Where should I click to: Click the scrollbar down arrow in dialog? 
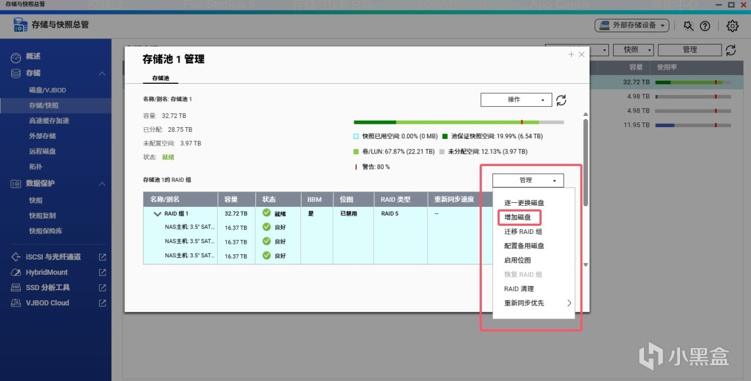click(x=586, y=265)
